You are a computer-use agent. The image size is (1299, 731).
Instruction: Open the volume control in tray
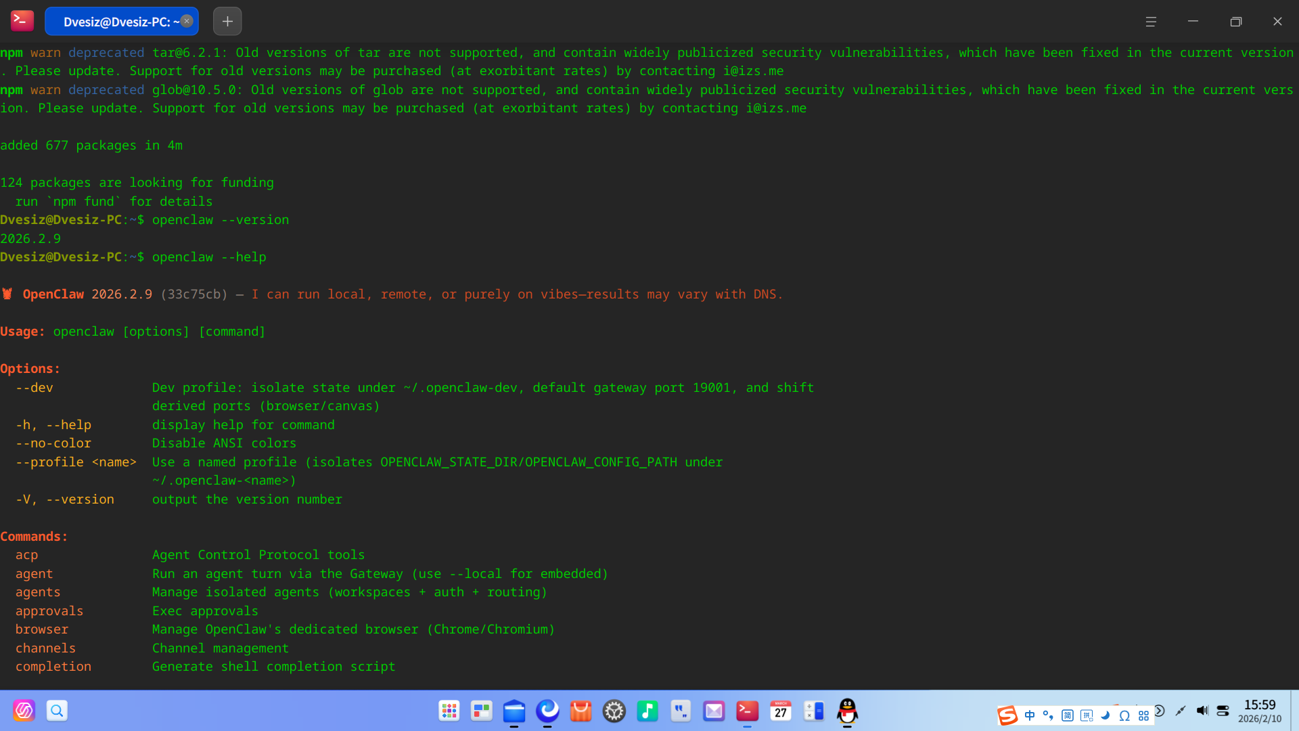1202,711
